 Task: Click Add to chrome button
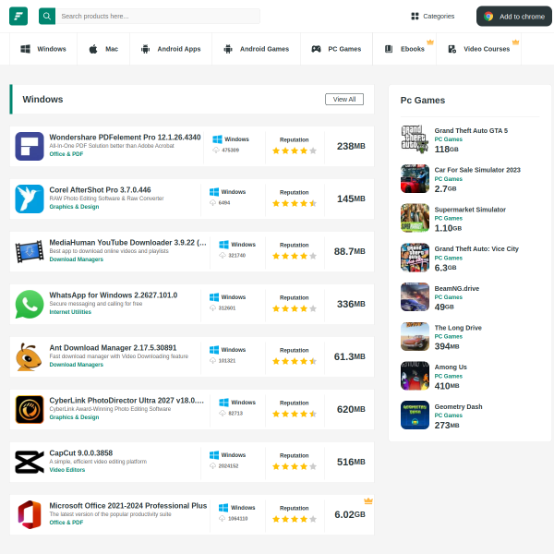514,17
